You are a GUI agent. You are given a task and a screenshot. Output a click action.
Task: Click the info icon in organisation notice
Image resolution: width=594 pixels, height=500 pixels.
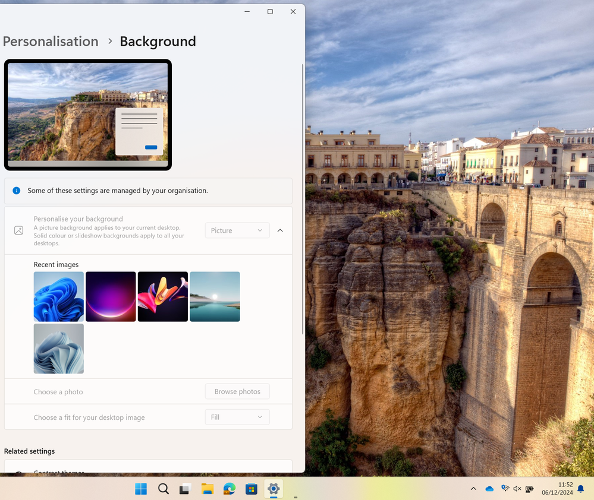click(x=16, y=191)
